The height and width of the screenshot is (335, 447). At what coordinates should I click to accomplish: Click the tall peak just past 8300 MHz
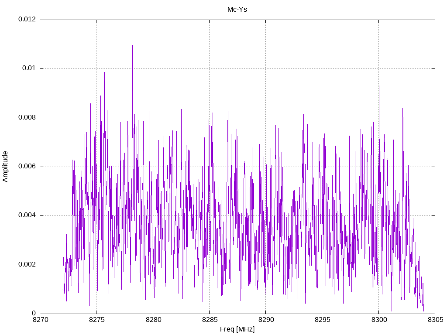click(x=379, y=86)
